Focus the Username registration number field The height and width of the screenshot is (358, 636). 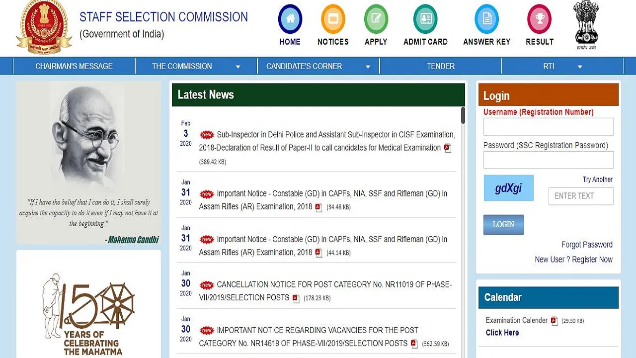point(549,127)
